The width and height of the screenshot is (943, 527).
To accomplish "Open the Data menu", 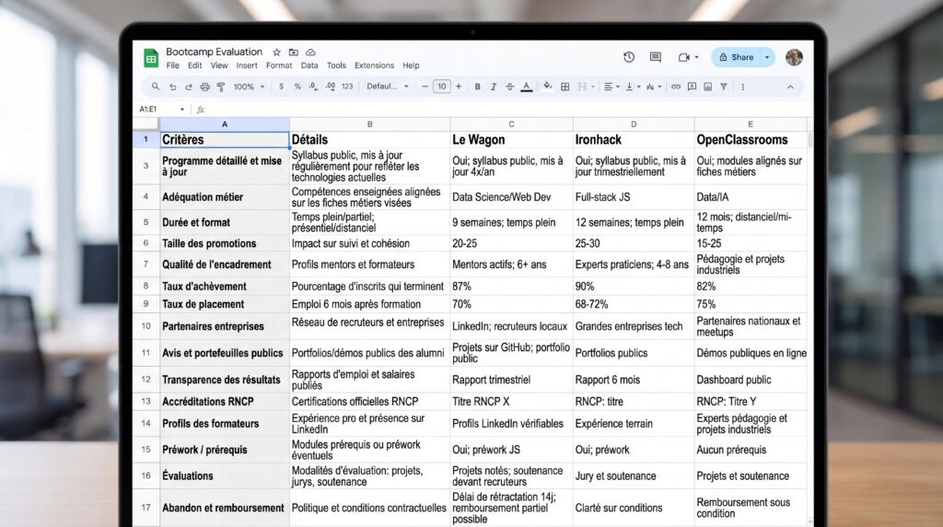I will click(309, 65).
